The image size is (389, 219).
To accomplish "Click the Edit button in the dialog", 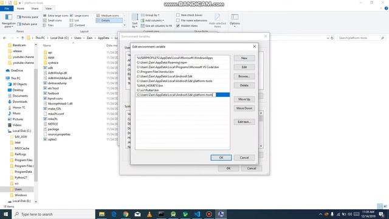I will click(244, 67).
